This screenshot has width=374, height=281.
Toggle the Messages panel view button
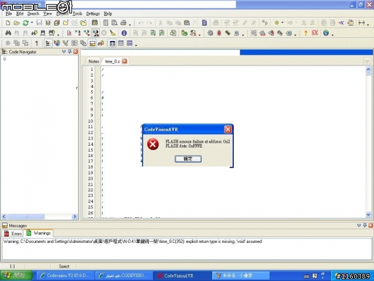tap(92, 43)
